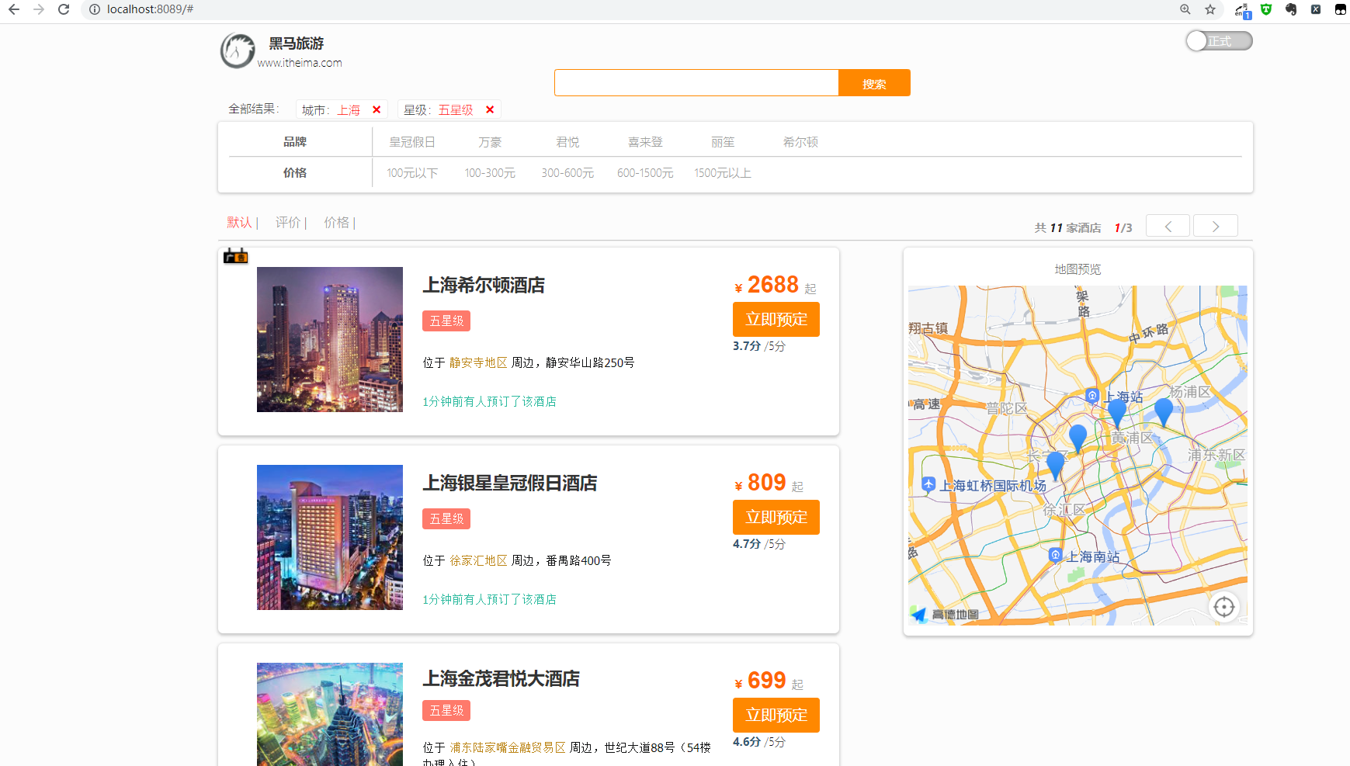
Task: Go to next page of hotel results
Action: pyautogui.click(x=1216, y=226)
